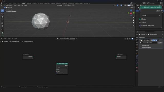Viewport: 164px width, 92px height.
Task: Open the node editor Node menu
Action: [16, 39]
